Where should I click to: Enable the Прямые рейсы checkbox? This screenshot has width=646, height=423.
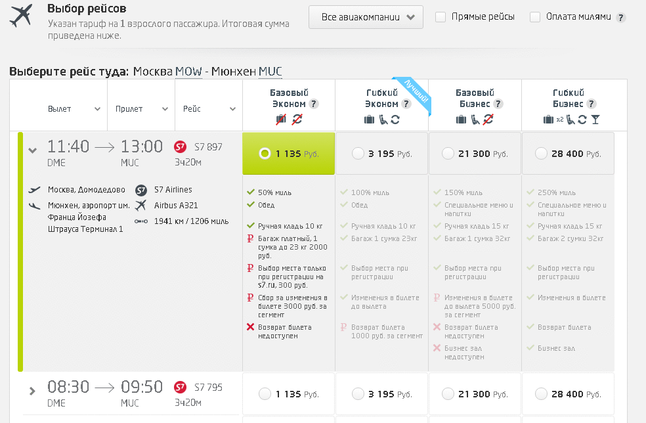click(x=441, y=17)
